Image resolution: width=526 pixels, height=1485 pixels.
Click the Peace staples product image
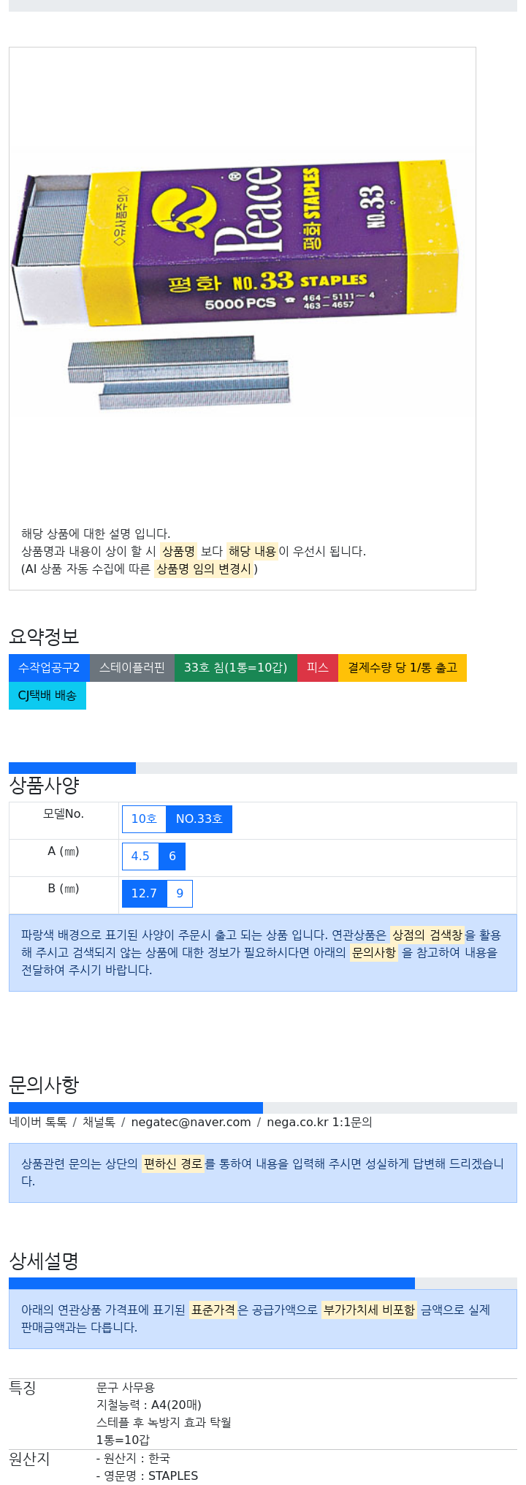pos(242,281)
